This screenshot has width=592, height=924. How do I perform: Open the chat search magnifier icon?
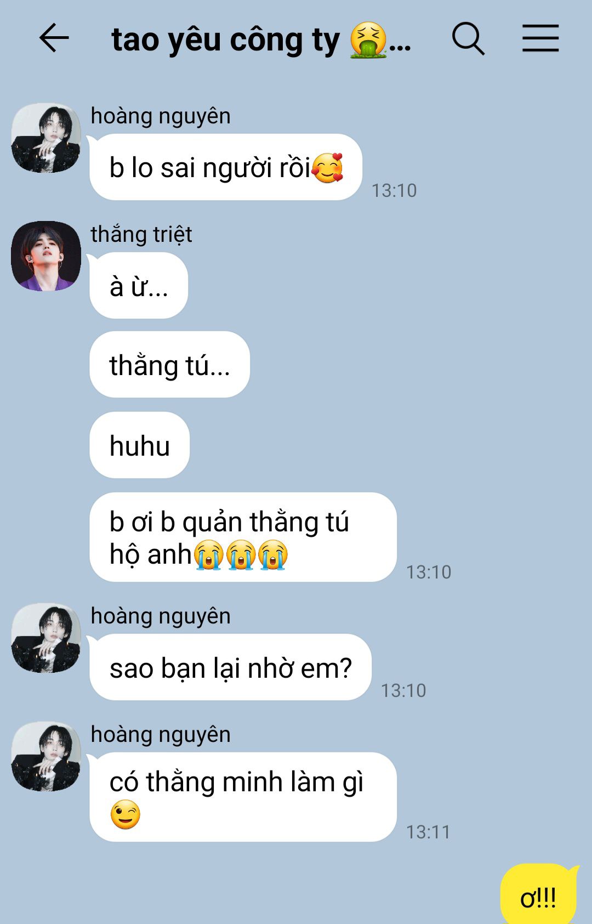coord(468,38)
